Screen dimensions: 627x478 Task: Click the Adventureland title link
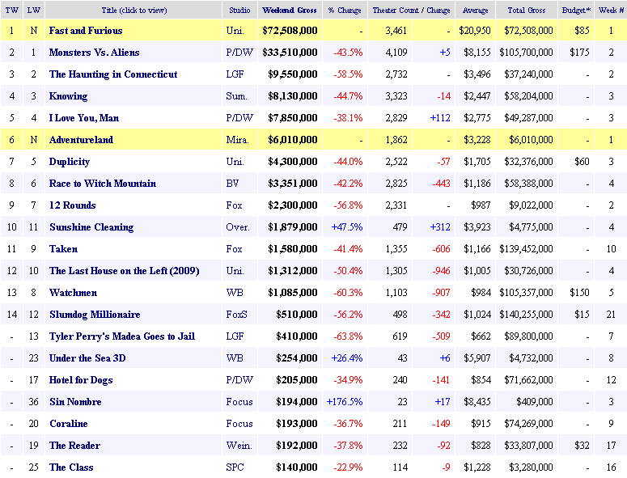[81, 140]
